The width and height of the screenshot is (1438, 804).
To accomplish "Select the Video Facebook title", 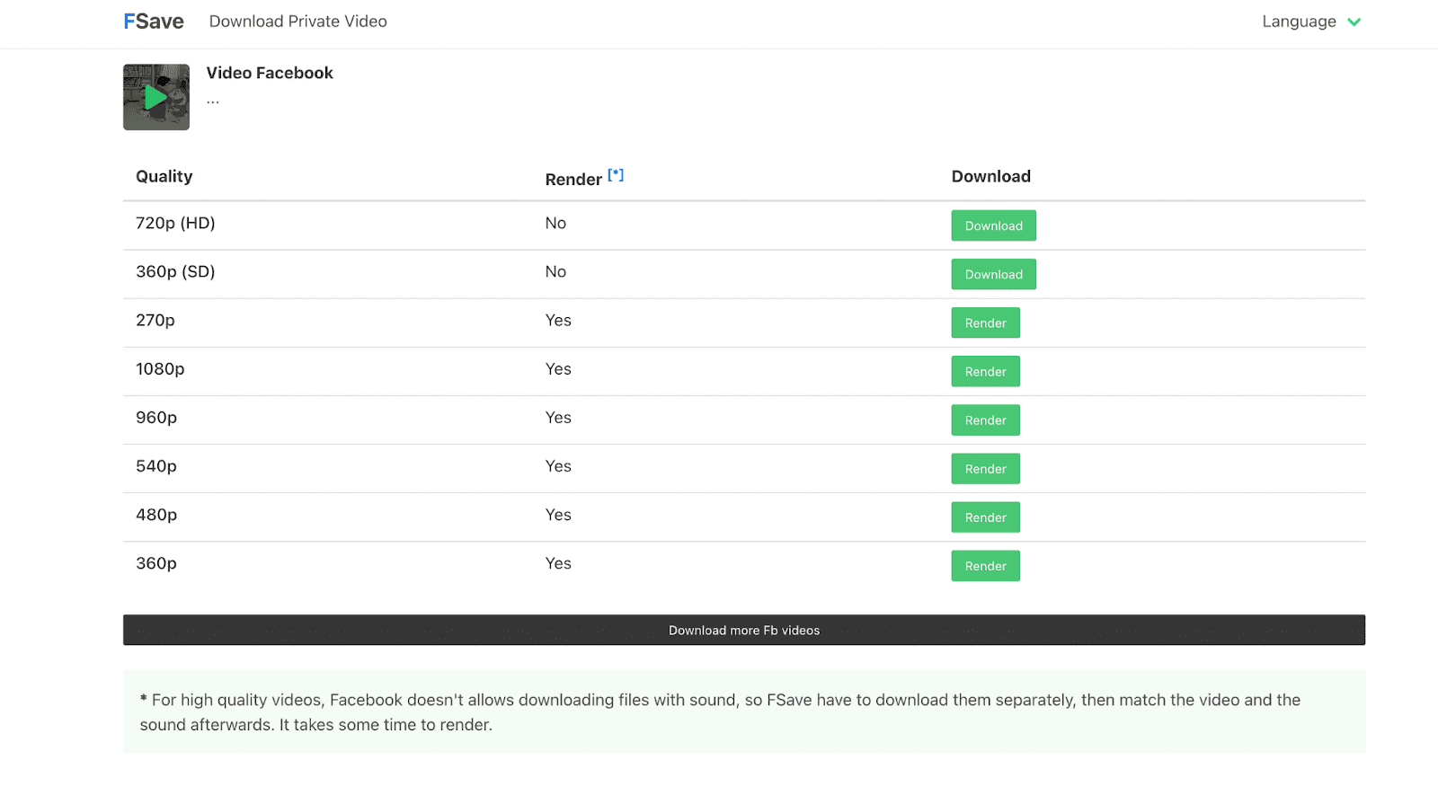I will click(x=270, y=73).
